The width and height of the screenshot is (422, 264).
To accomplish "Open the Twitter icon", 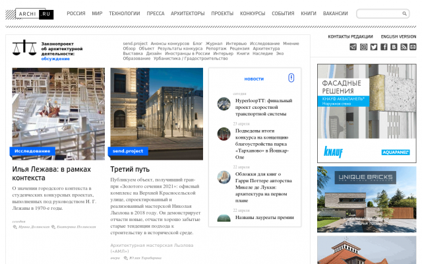I will point(374,47).
